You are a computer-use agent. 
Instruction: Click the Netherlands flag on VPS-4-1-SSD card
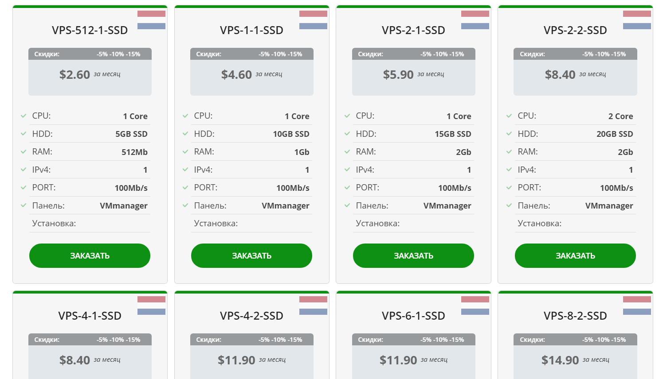(x=151, y=306)
